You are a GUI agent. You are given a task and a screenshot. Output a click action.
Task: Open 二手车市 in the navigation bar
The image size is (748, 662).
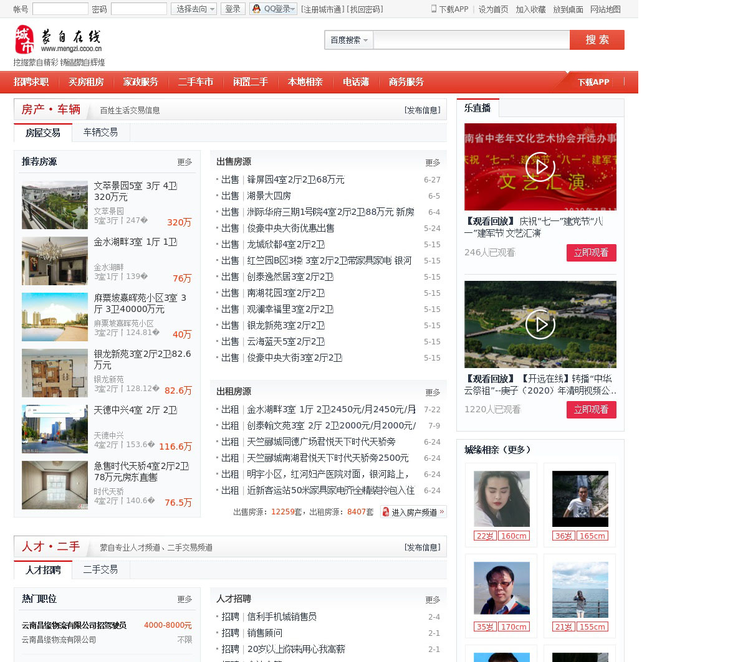pyautogui.click(x=196, y=82)
